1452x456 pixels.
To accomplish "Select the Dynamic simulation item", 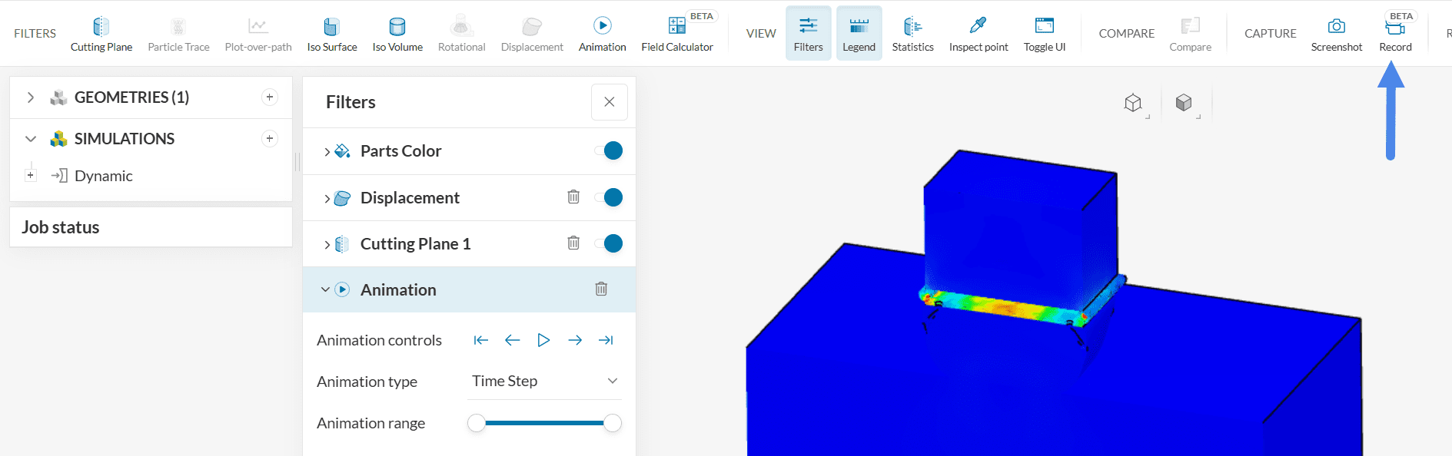I will click(103, 176).
